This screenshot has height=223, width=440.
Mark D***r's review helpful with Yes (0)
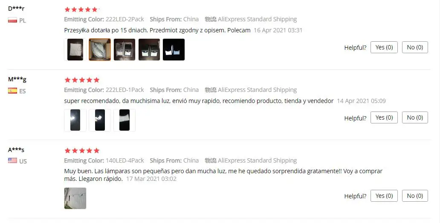[x=384, y=47]
